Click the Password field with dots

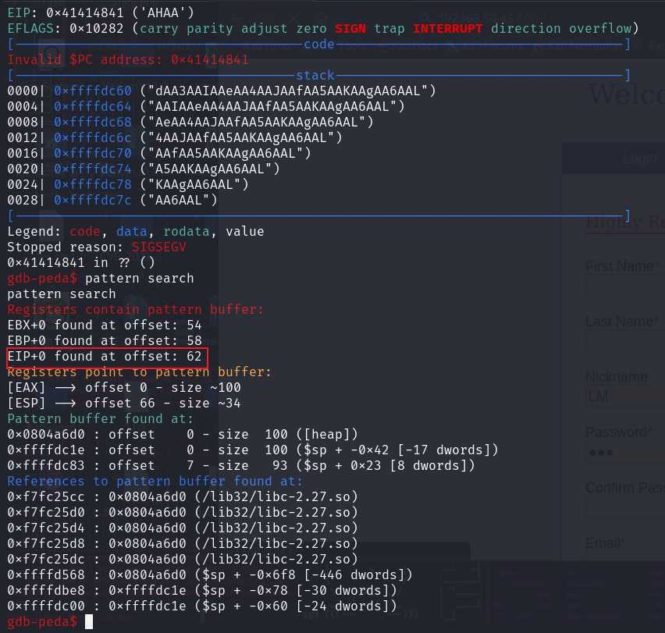(x=625, y=452)
